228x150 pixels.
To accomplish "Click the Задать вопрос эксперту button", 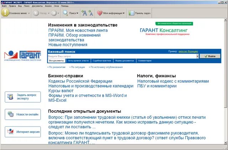I will pos(23,97).
